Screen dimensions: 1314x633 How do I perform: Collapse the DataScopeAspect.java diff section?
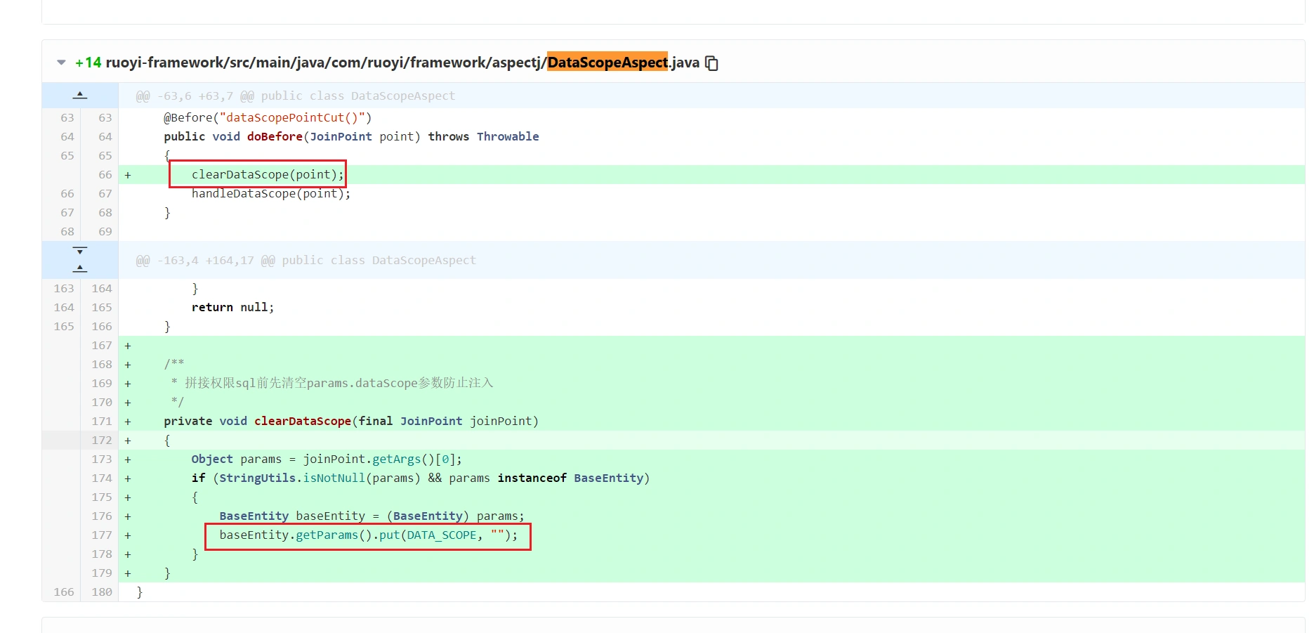tap(61, 63)
